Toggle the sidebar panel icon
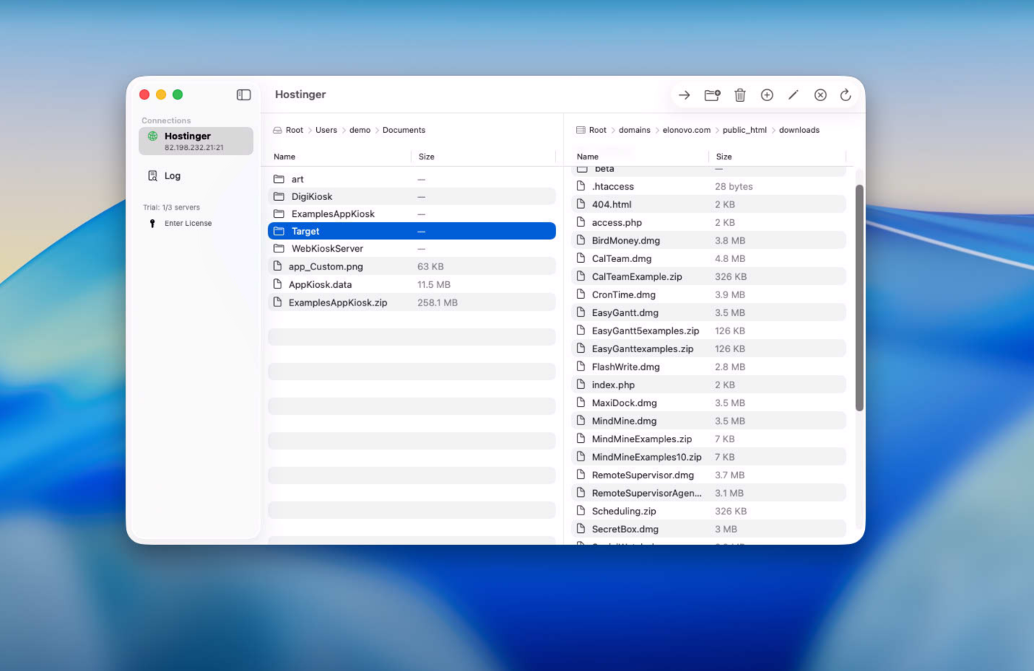Image resolution: width=1034 pixels, height=671 pixels. (244, 94)
